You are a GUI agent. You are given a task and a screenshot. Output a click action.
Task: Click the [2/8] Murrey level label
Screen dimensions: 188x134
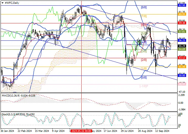[x=144, y=60]
